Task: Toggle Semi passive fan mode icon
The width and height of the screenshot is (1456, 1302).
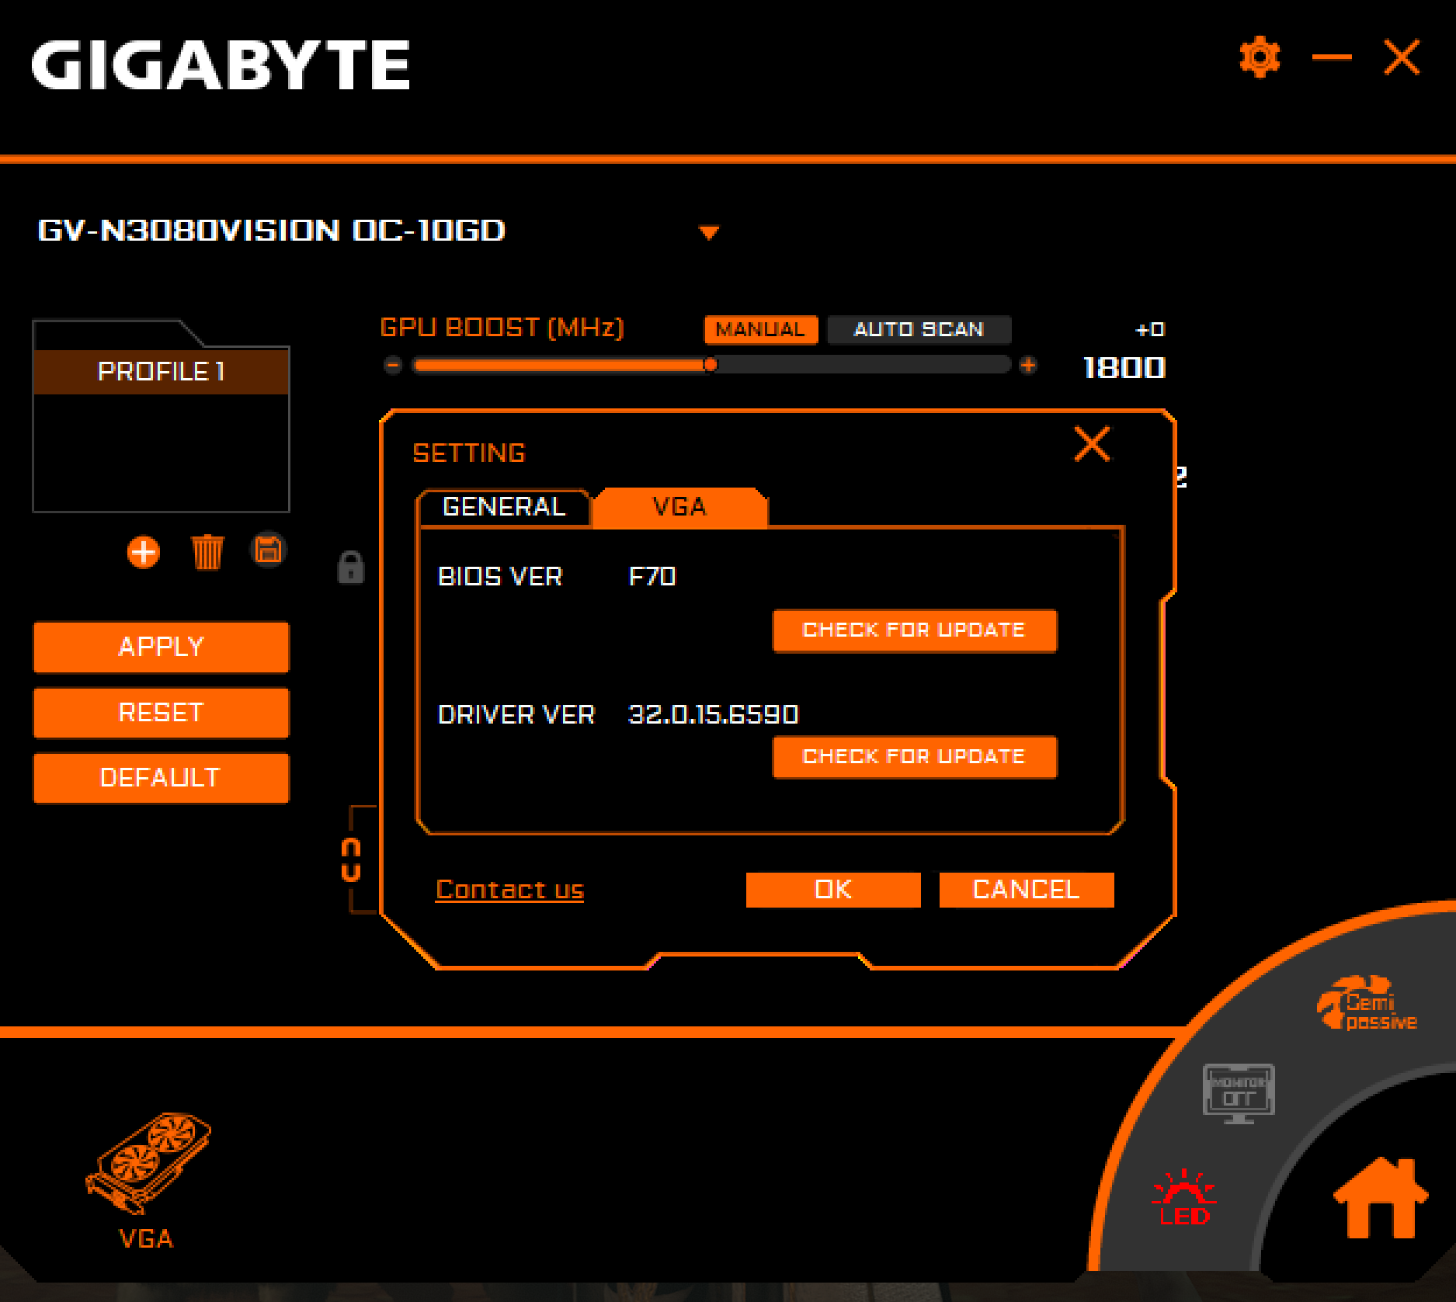Action: 1367,1004
